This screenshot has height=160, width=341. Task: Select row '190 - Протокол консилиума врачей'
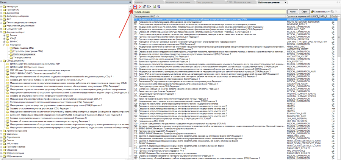point(236,37)
